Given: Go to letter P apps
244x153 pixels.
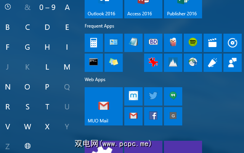Looking at the screenshot, I should point(47,87).
